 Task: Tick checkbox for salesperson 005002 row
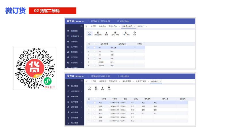click(94, 66)
